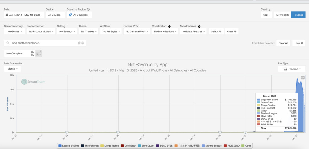
Task: Open the Date Granularity Month dropdown
Action: coord(12,69)
